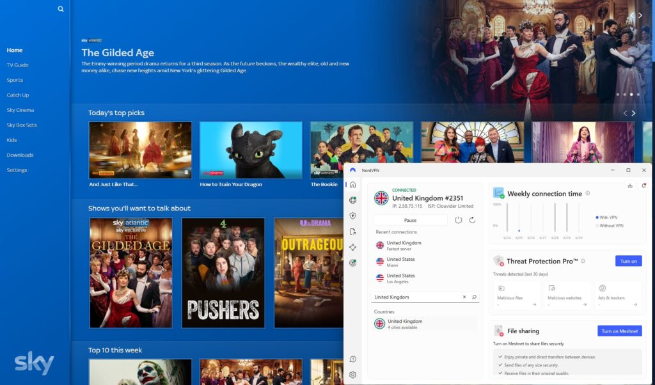Click With VPN legend in connection chart
This screenshot has height=385, width=655.
click(606, 217)
